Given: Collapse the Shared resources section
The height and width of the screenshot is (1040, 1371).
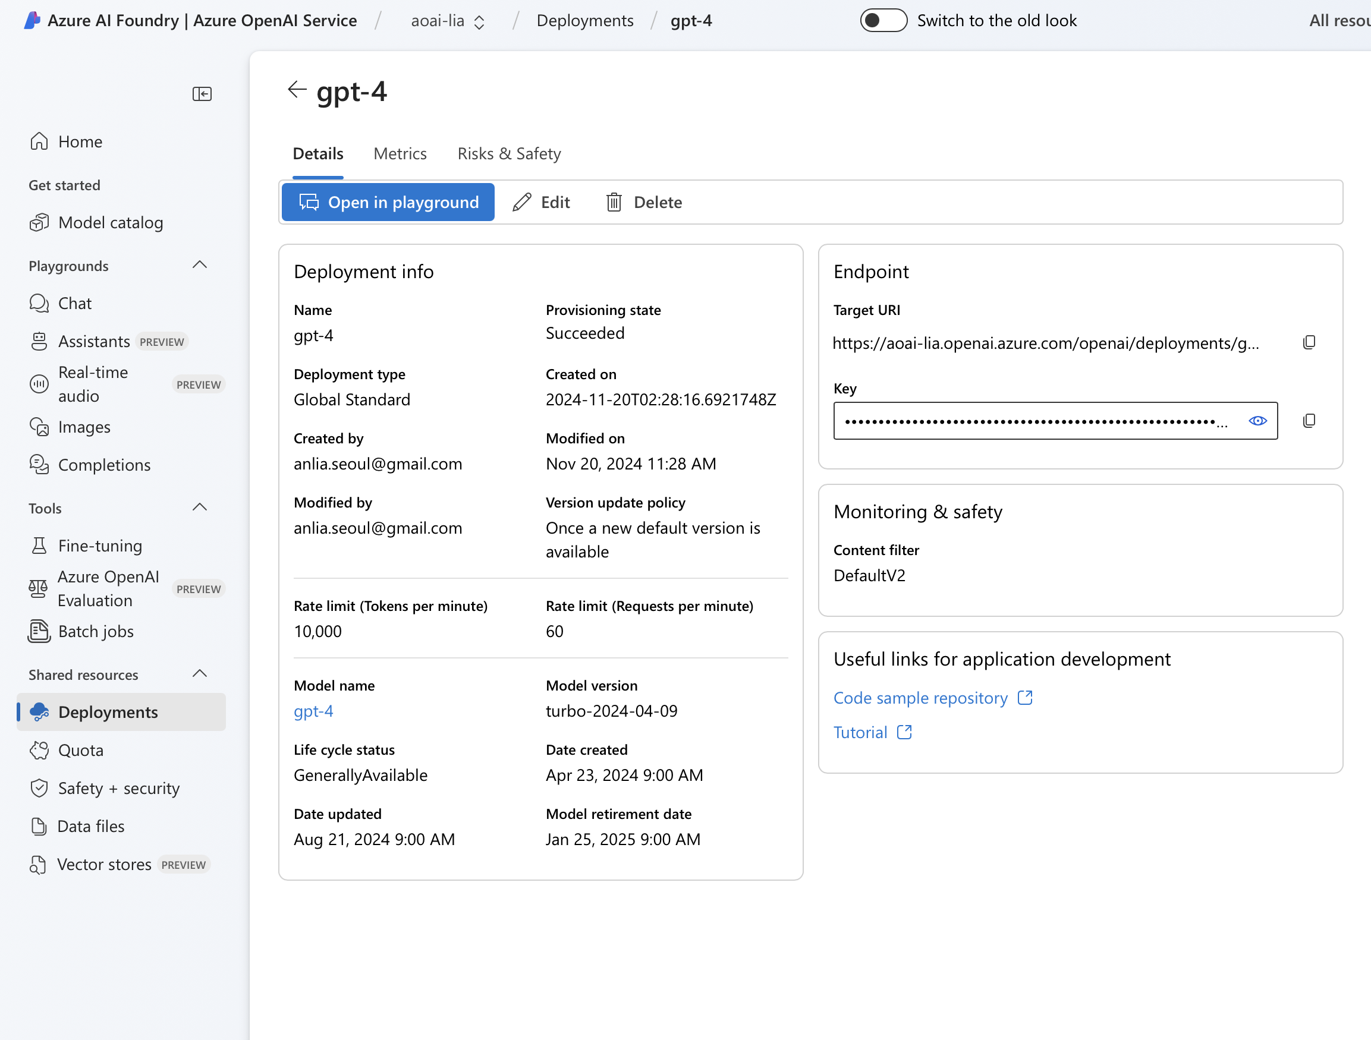Looking at the screenshot, I should pyautogui.click(x=200, y=674).
